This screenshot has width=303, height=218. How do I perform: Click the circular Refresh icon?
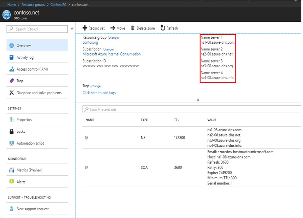click(163, 28)
